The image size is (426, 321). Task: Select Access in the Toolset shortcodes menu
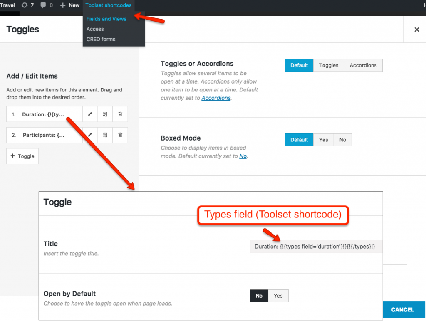pyautogui.click(x=95, y=29)
